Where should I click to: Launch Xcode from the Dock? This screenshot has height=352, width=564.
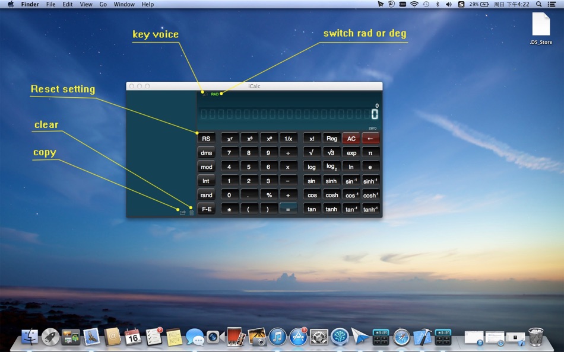coord(423,338)
